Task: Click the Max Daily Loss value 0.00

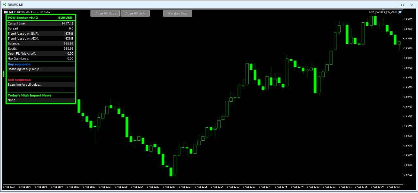Action: coord(71,58)
